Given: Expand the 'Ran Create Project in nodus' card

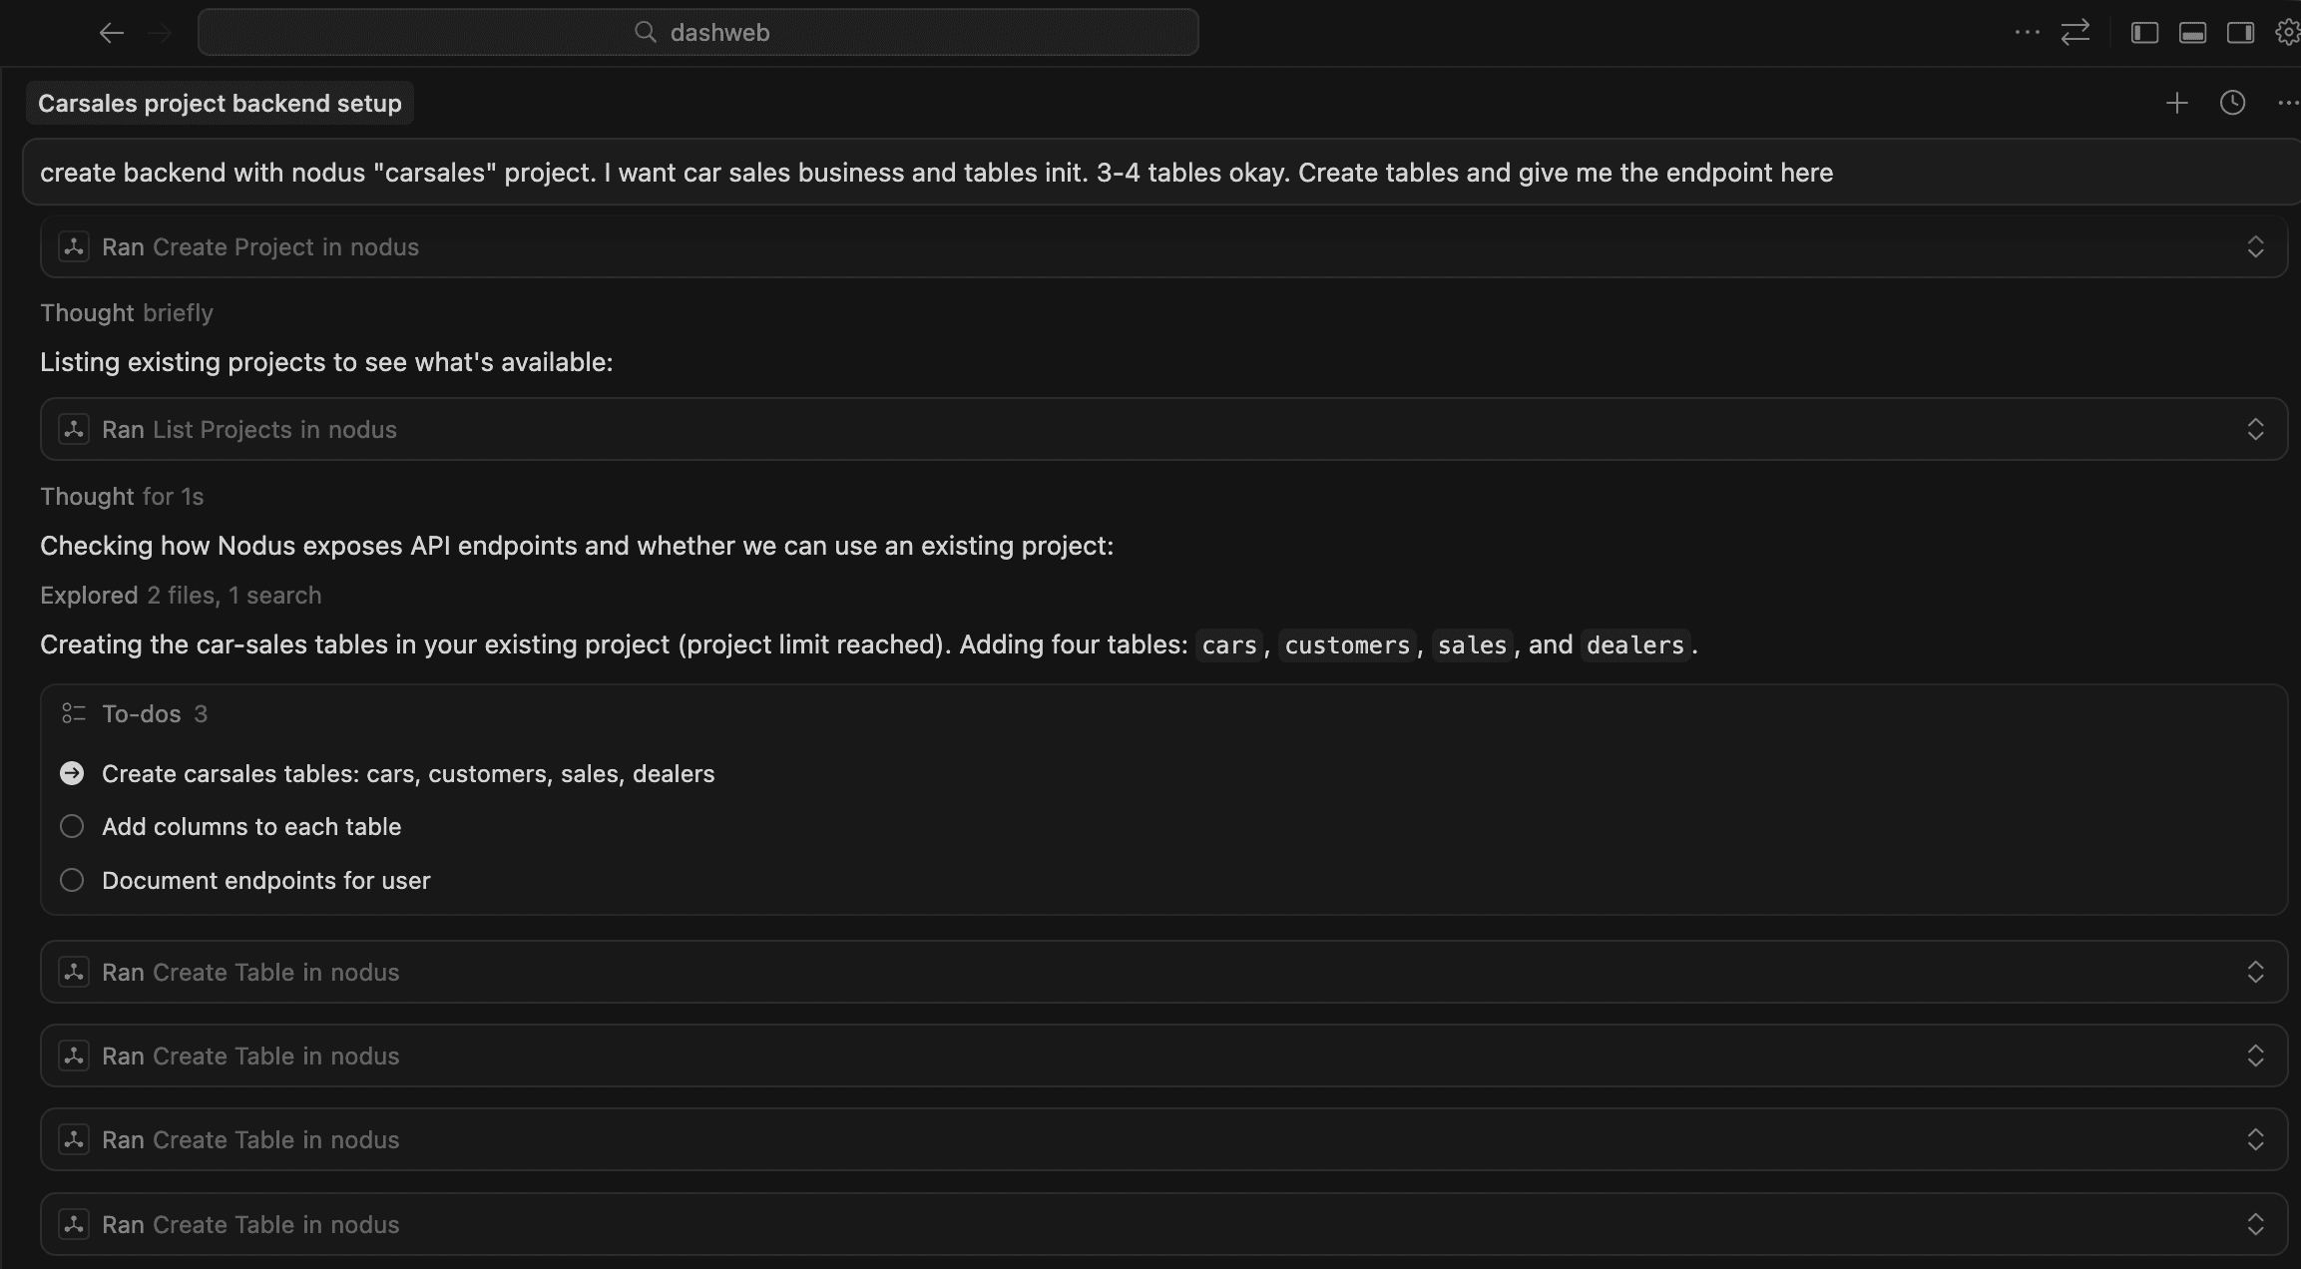Looking at the screenshot, I should coord(2257,246).
